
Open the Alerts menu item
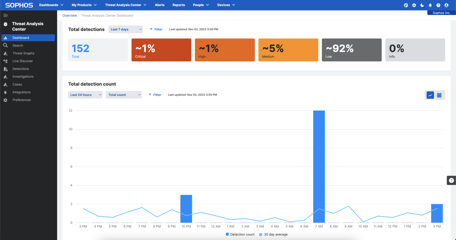[x=159, y=5]
